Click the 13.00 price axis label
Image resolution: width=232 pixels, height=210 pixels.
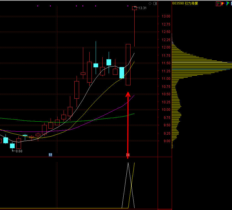[166, 16]
